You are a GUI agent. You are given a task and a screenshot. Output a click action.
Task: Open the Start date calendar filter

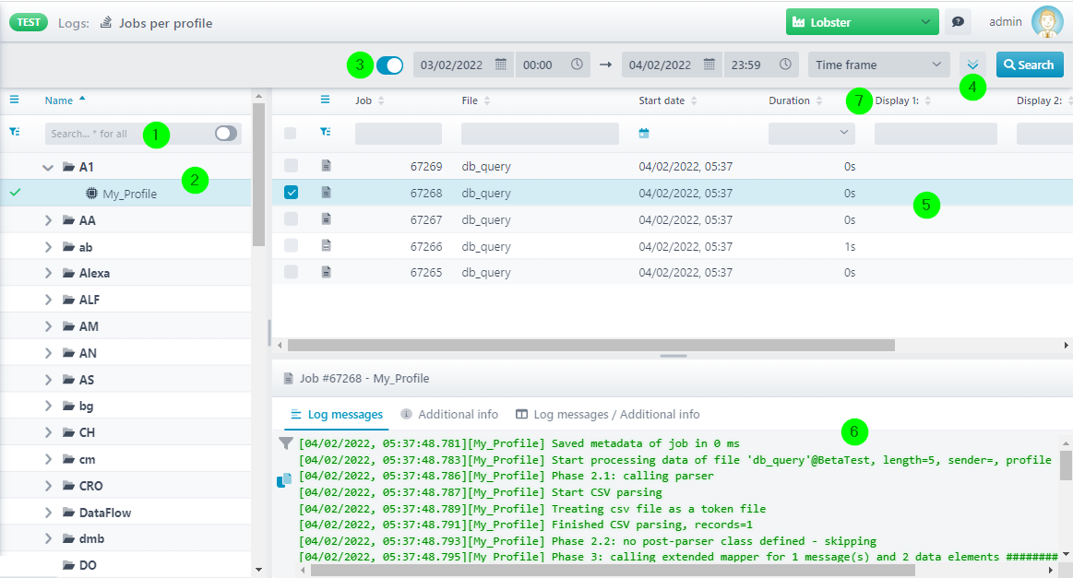pos(644,134)
